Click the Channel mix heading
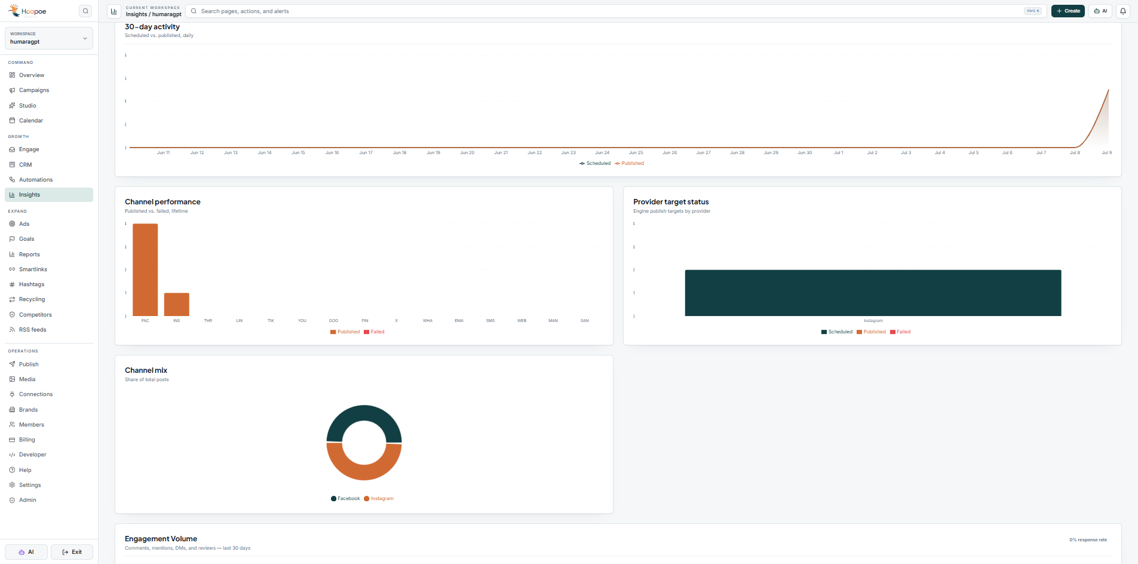This screenshot has height=564, width=1138. 146,370
